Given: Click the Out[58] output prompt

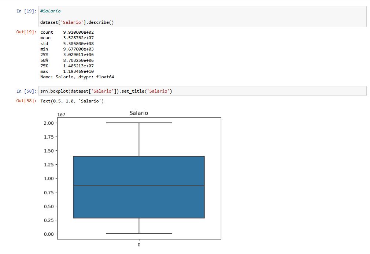Looking at the screenshot, I should coord(26,101).
